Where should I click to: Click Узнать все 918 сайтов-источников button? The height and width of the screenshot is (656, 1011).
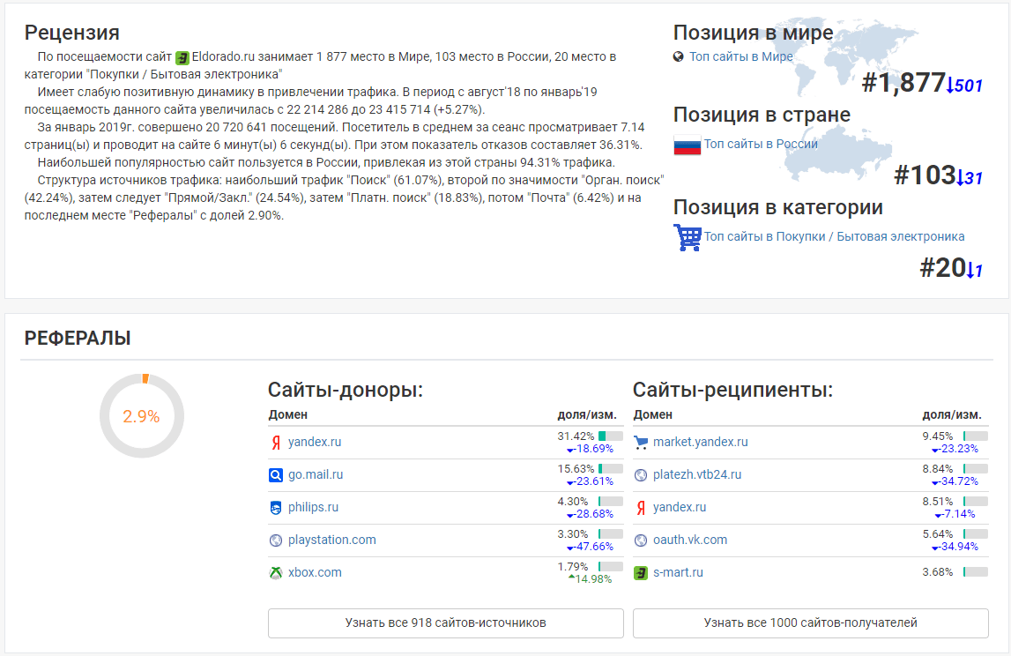coord(445,623)
